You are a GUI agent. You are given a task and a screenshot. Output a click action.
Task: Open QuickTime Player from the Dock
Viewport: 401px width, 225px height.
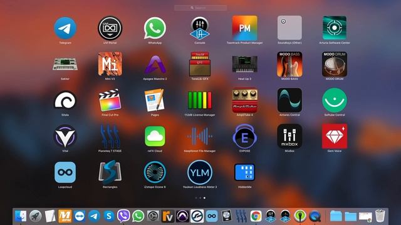[x=315, y=216]
